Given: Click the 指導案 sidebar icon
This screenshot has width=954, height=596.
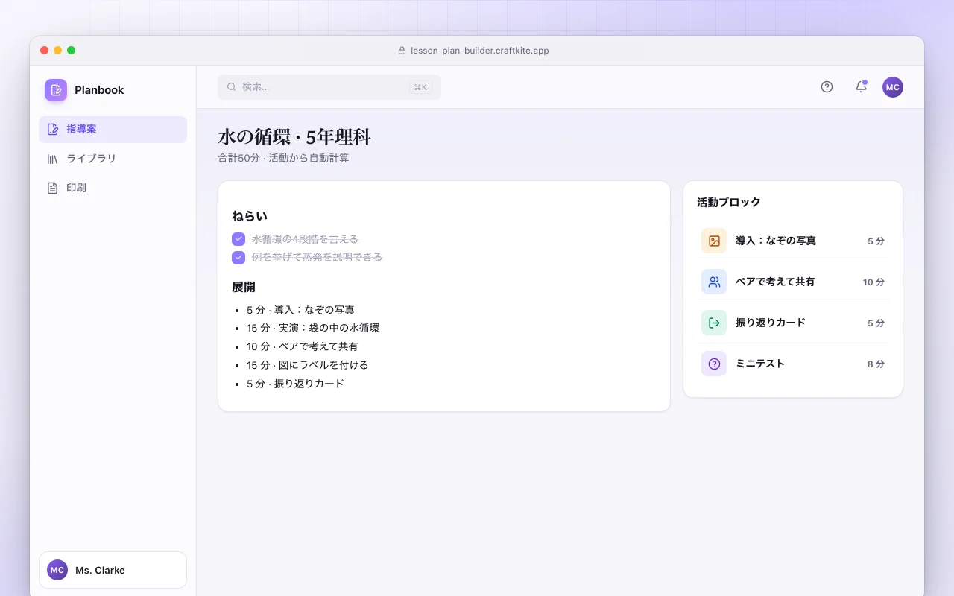Looking at the screenshot, I should coord(53,130).
